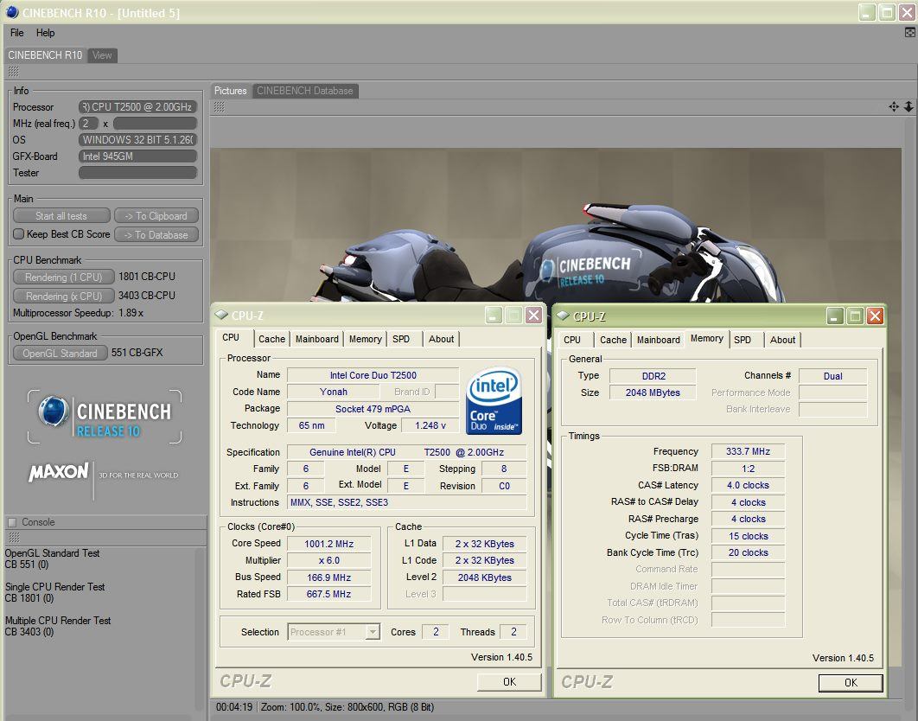Minimize the right CPU-Z window
Image resolution: width=918 pixels, height=721 pixels.
click(836, 316)
